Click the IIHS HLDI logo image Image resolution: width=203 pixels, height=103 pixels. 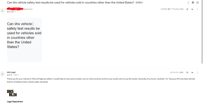[x=12, y=93]
